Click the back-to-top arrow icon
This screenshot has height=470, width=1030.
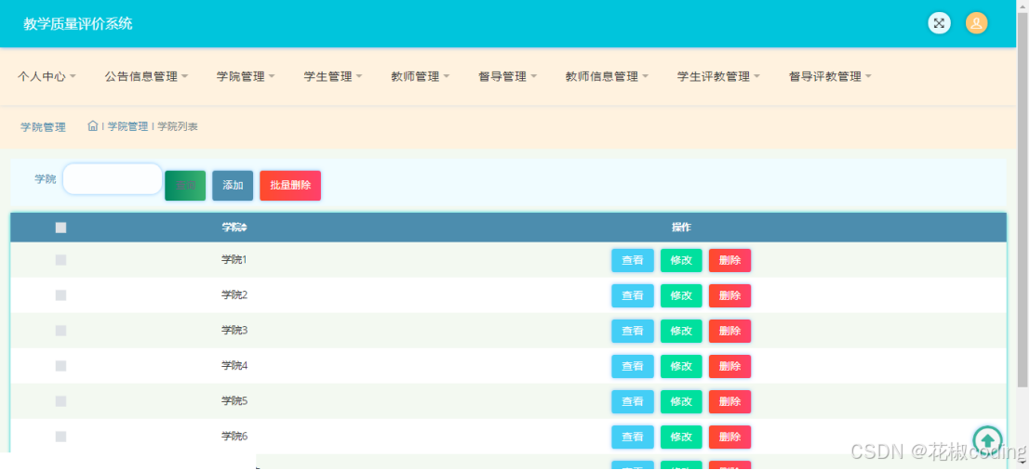tap(988, 440)
